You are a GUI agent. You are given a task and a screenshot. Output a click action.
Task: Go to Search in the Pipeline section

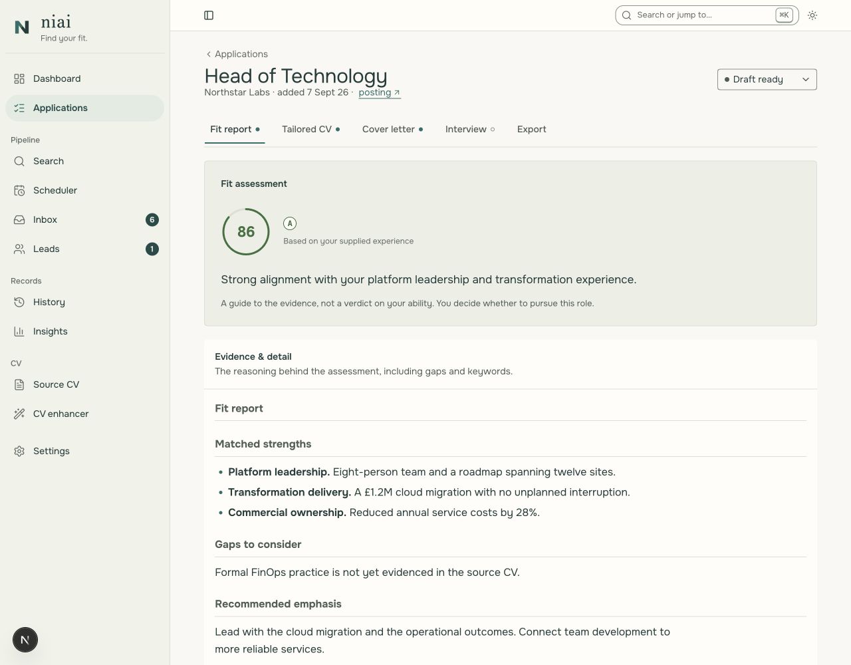[x=85, y=161]
